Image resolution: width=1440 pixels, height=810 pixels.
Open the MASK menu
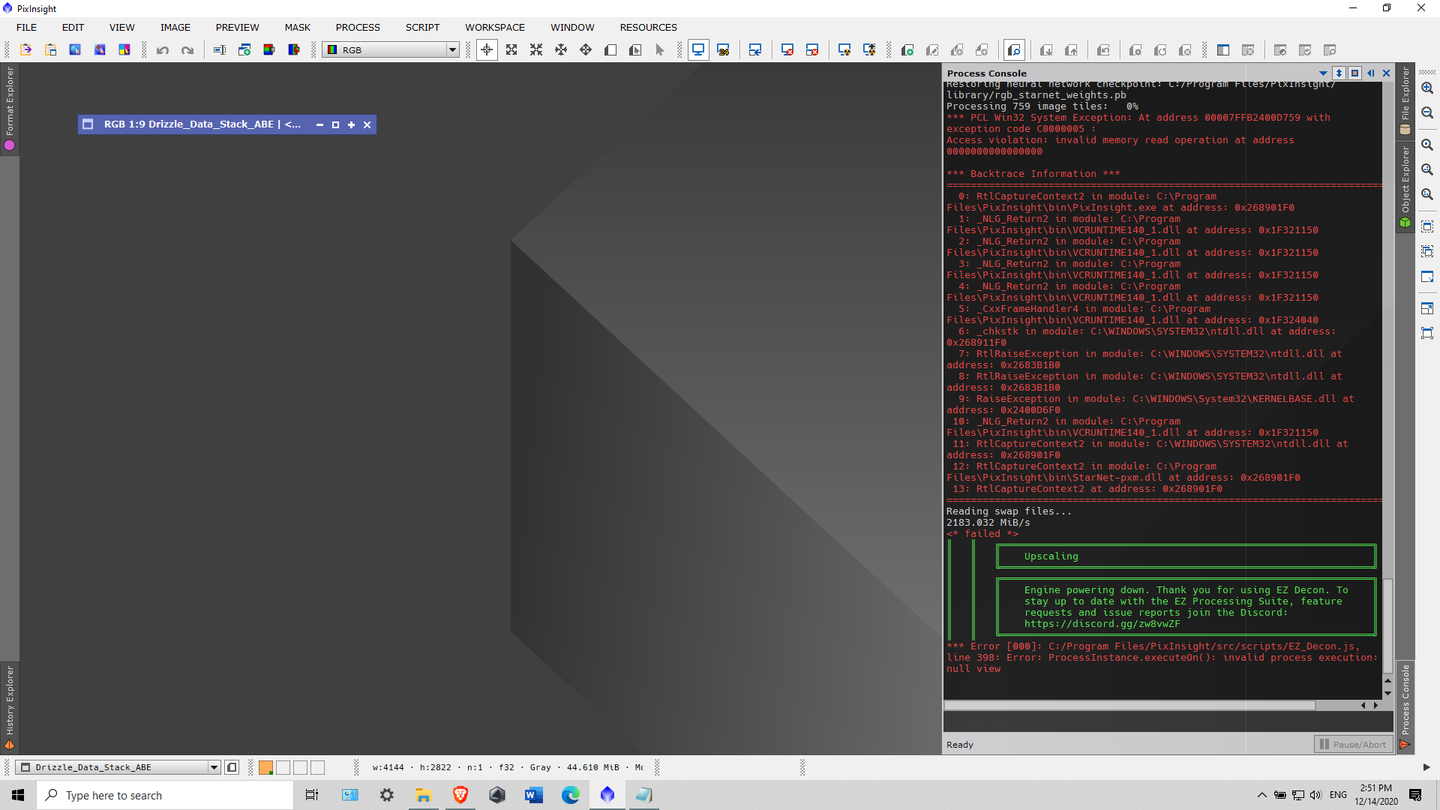[x=297, y=27]
